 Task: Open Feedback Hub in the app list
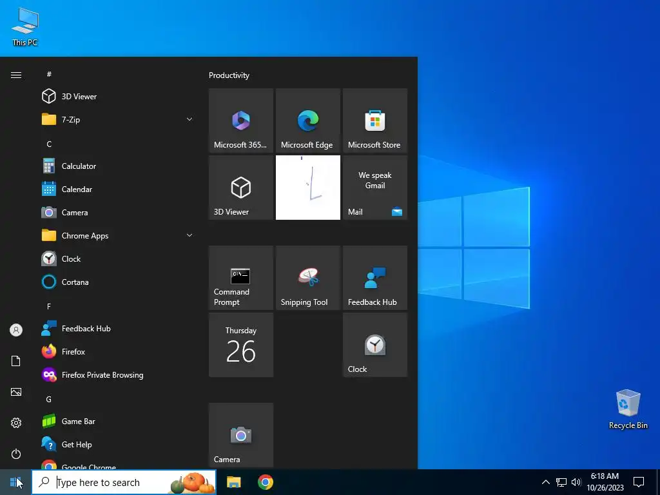tap(118, 328)
